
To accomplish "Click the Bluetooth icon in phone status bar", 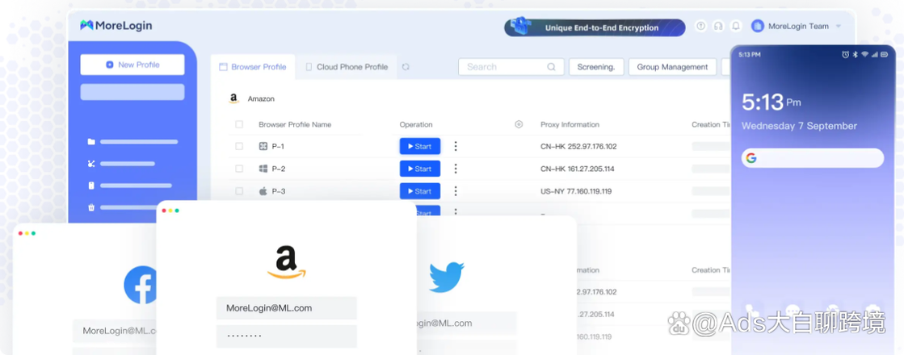I will (856, 55).
